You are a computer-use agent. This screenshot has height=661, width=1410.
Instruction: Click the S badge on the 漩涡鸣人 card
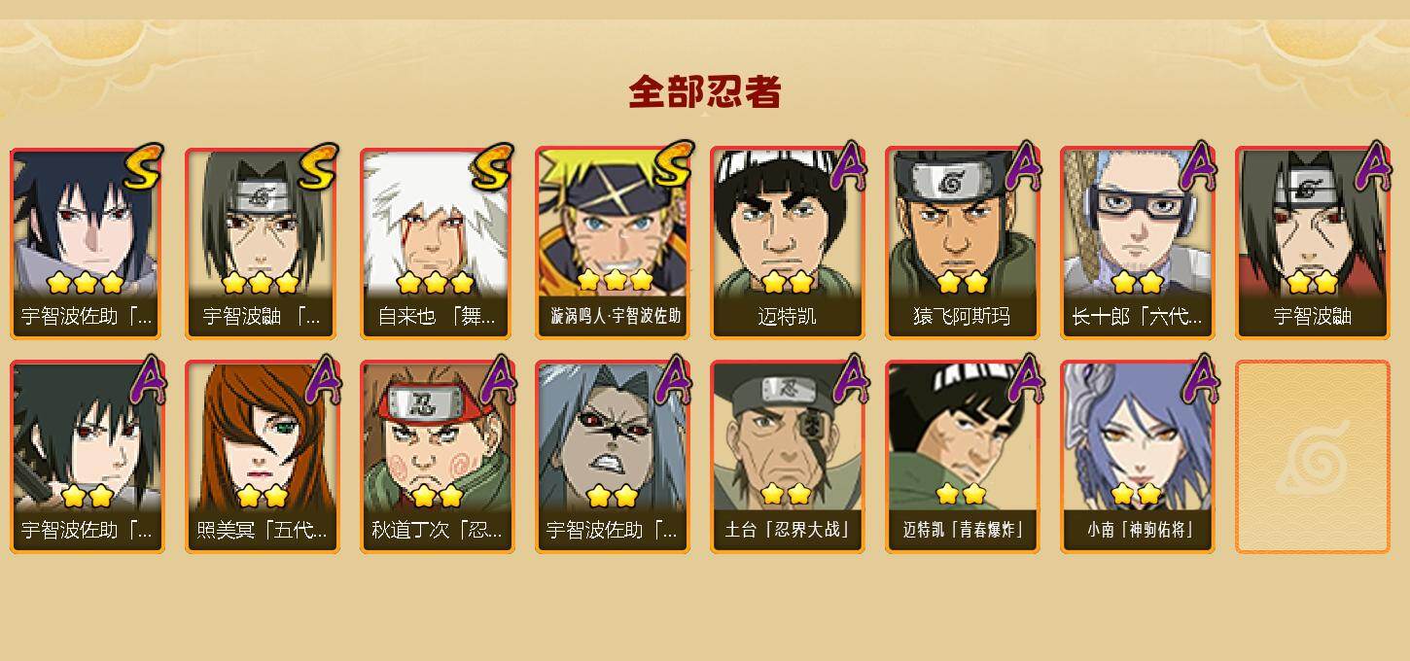pyautogui.click(x=671, y=165)
